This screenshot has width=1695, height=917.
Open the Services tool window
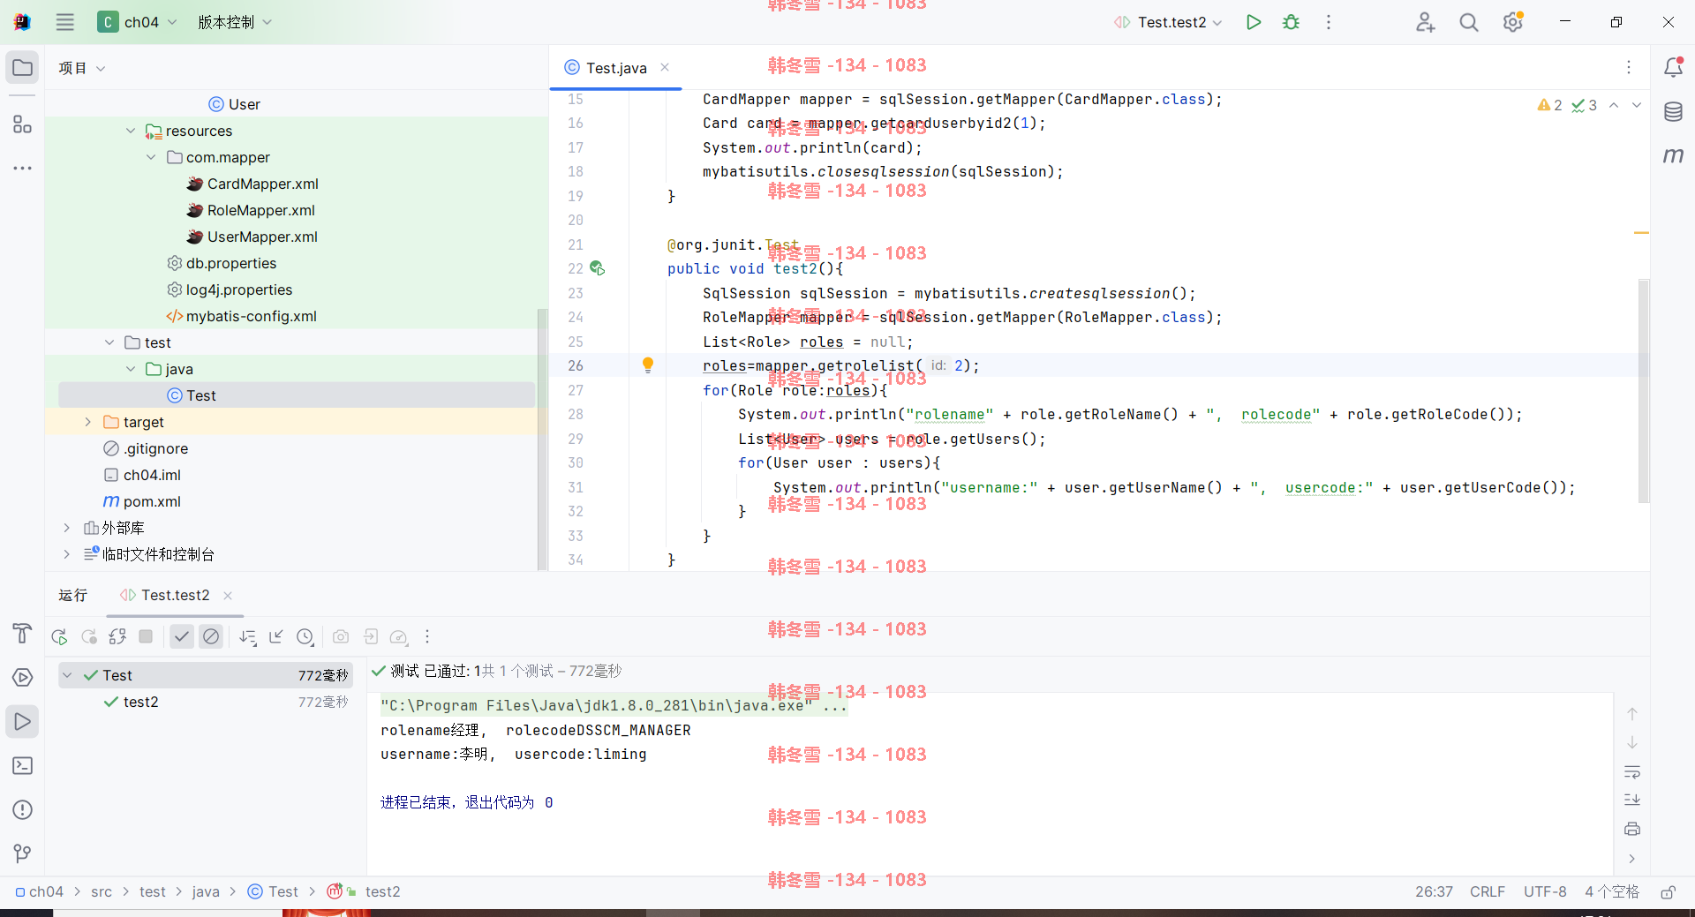point(23,677)
